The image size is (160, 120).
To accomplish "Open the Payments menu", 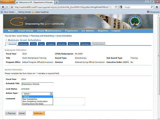I will [71, 31].
